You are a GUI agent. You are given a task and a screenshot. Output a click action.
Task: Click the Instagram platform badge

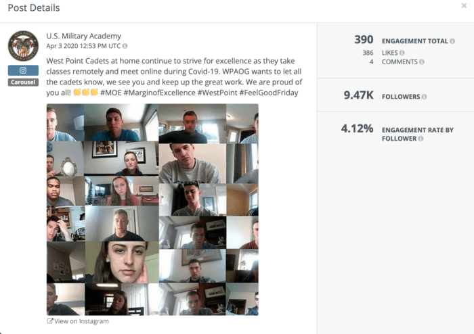(23, 70)
